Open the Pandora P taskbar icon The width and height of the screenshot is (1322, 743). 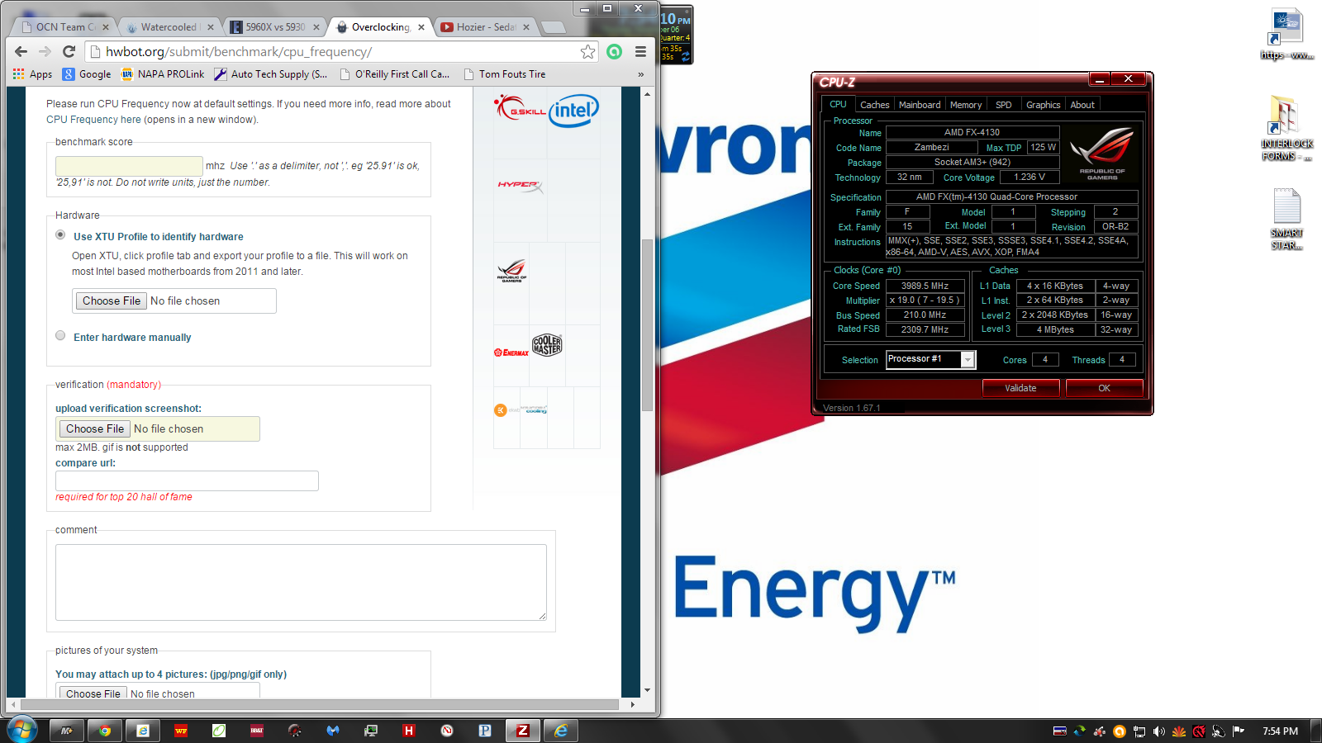485,731
